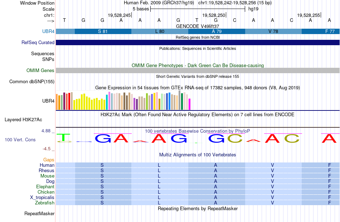Click the V 78 codon block
The width and height of the screenshot is (340, 222).
[273, 31]
